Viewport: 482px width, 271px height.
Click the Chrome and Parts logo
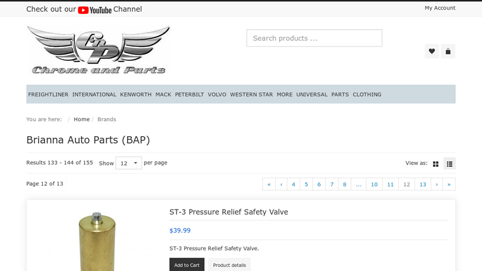(x=98, y=51)
